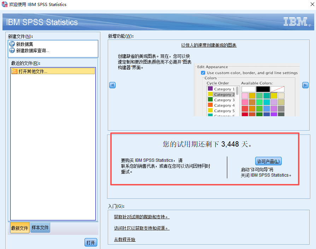Select 新建数据库查询 database query item
Viewport: 316px width, 249px height.
pos(29,51)
